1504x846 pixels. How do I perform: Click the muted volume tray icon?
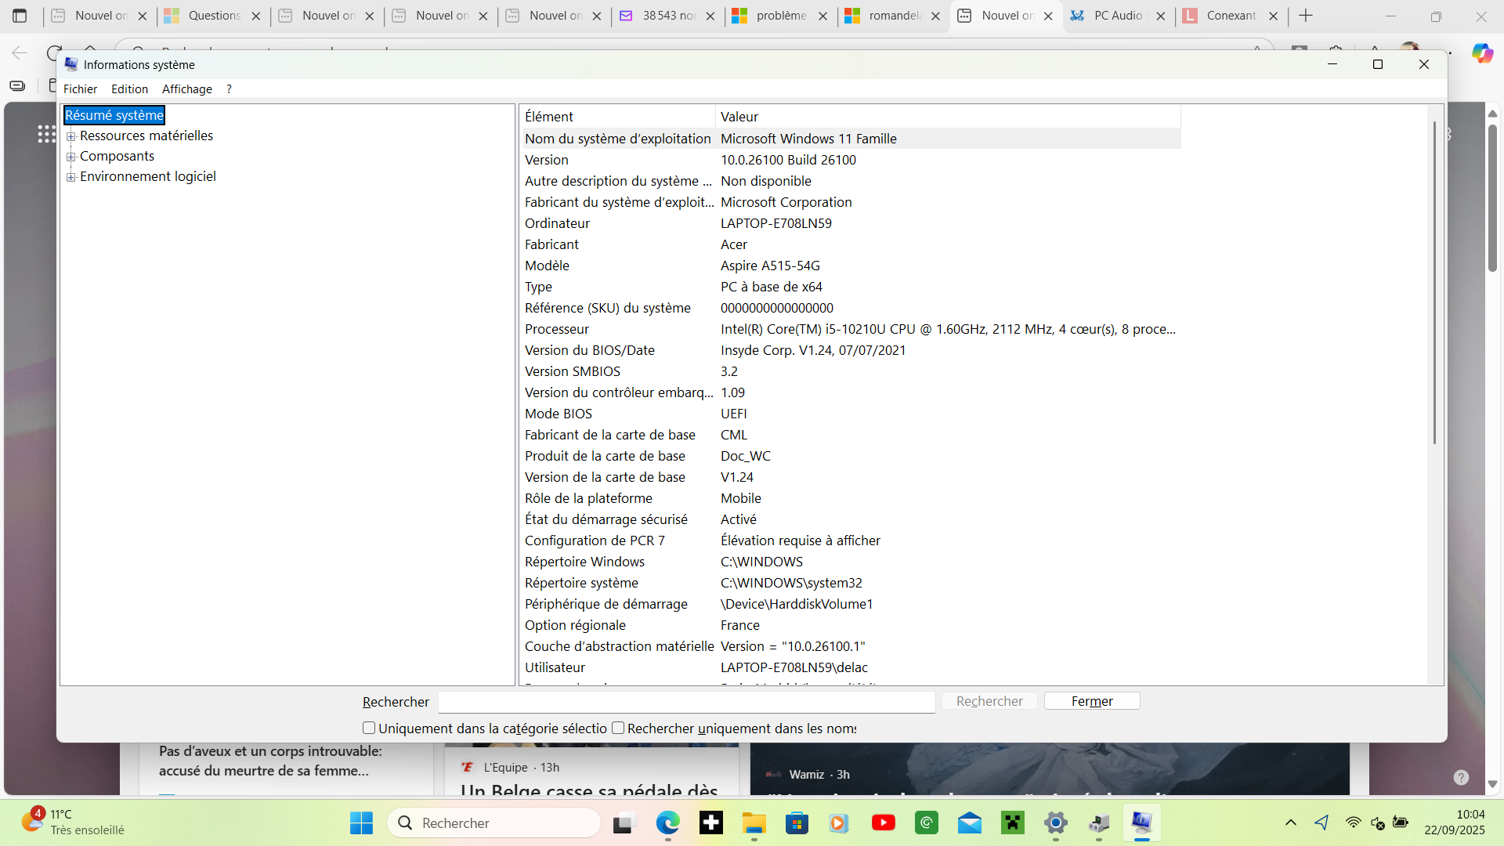[1377, 822]
